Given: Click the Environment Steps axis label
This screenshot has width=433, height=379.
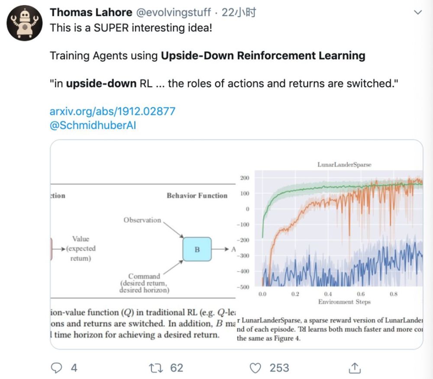Looking at the screenshot, I should [x=344, y=302].
